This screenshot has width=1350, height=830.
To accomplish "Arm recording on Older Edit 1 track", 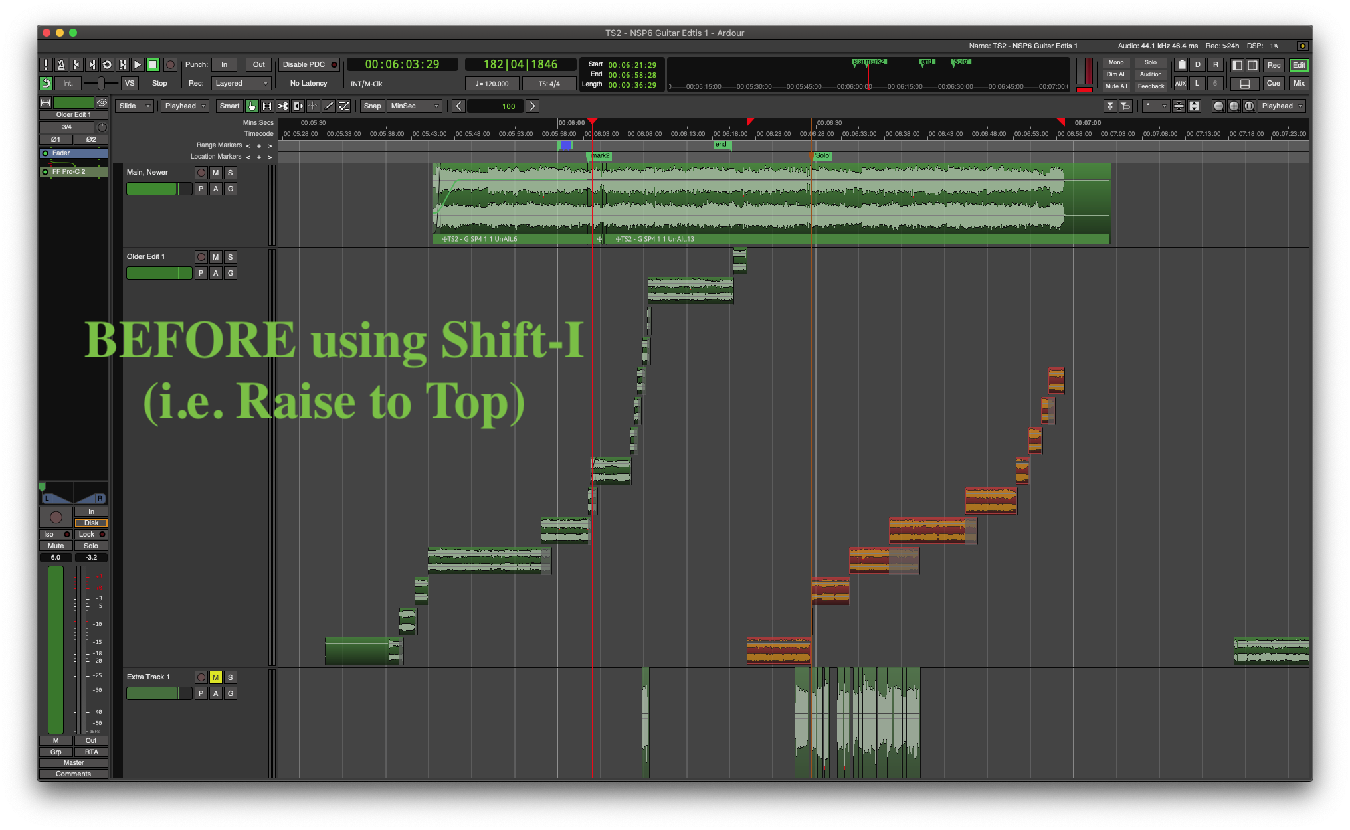I will coord(201,257).
